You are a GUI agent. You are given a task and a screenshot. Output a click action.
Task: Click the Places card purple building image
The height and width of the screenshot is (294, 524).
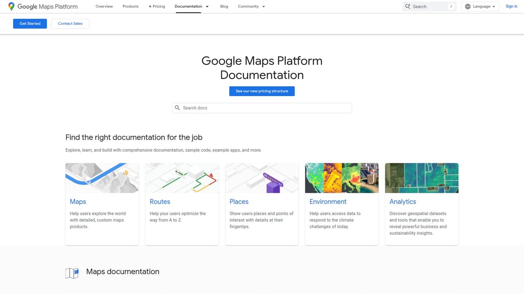pyautogui.click(x=262, y=178)
